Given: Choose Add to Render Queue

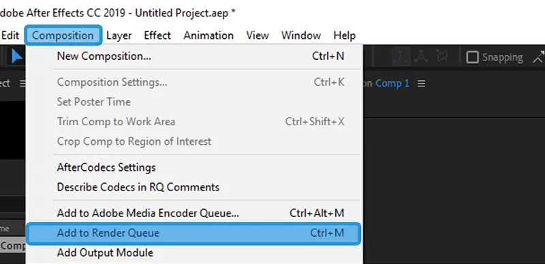Looking at the screenshot, I should click(193, 233).
